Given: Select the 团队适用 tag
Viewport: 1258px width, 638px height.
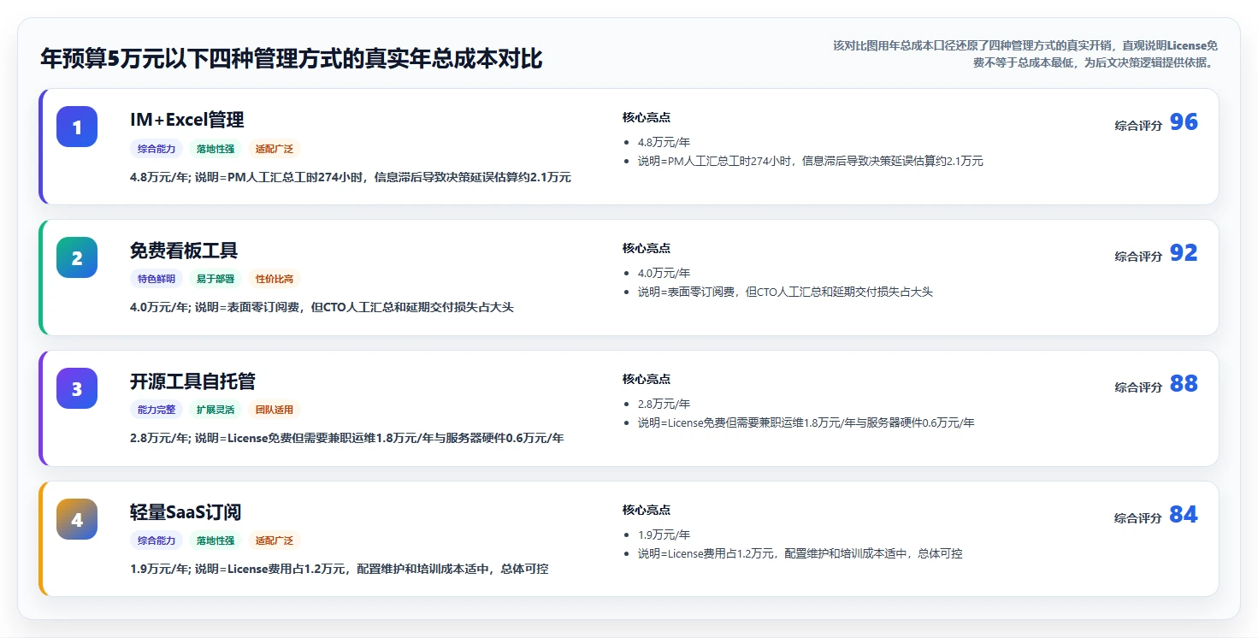Looking at the screenshot, I should (x=275, y=410).
